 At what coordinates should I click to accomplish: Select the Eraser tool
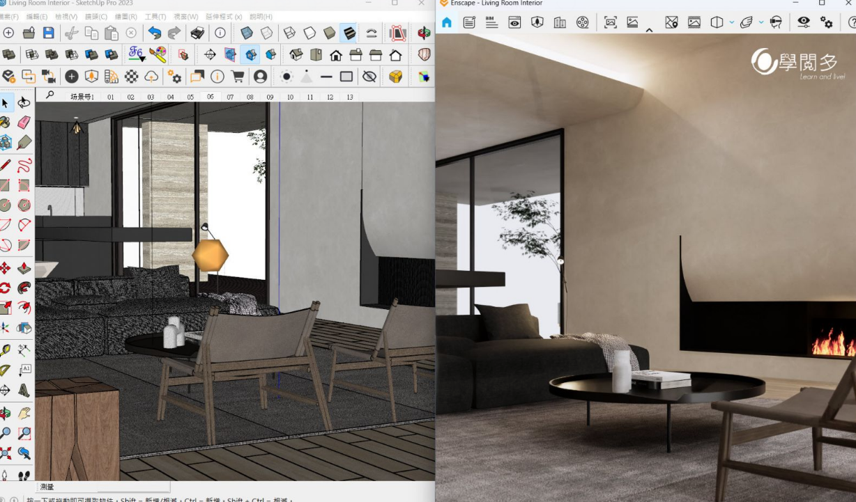[x=24, y=123]
